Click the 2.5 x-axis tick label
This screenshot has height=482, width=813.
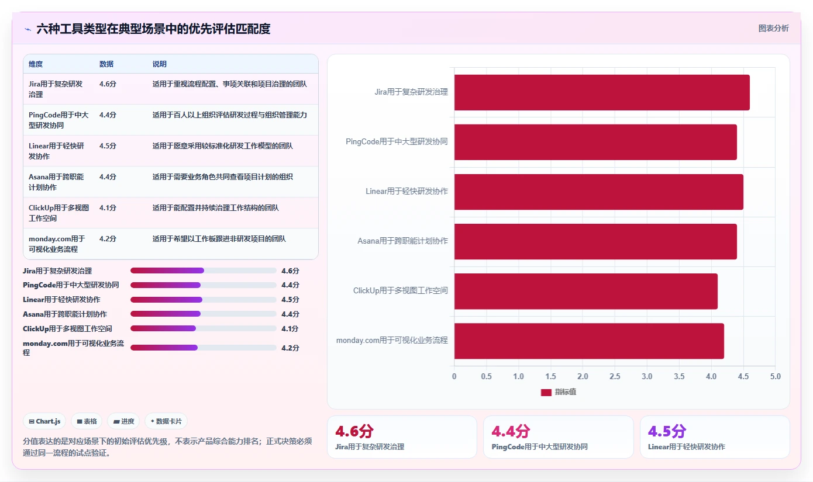(x=615, y=377)
